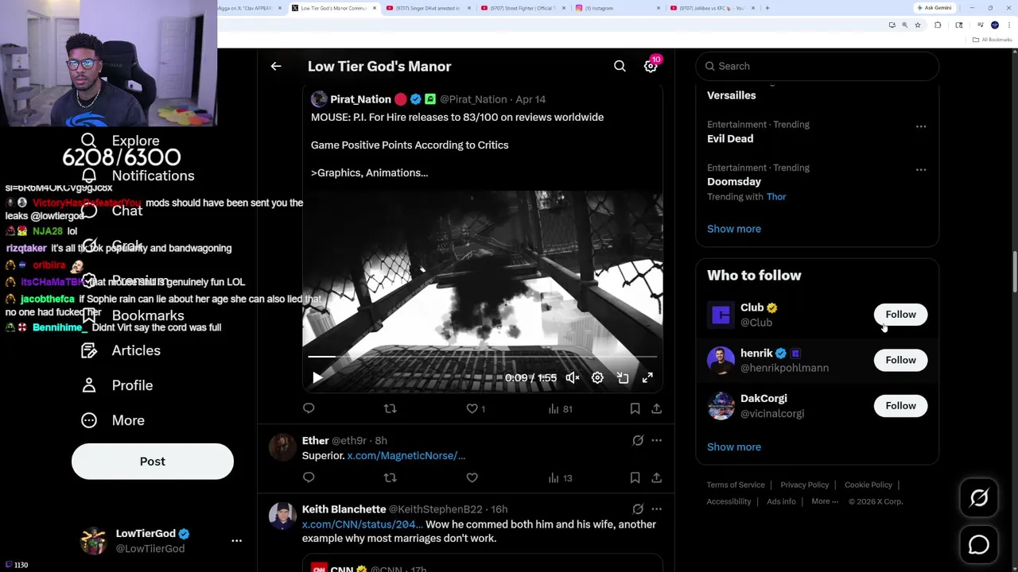The image size is (1018, 572).
Task: Like Ether's post
Action: pos(472,477)
